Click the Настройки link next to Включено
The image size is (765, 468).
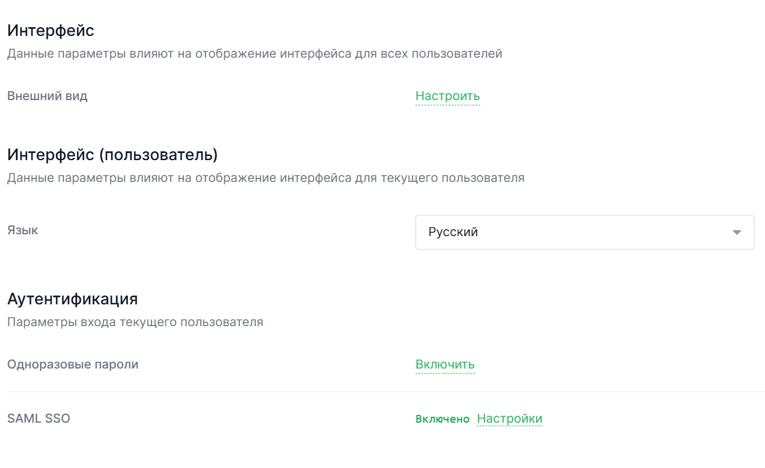point(509,418)
